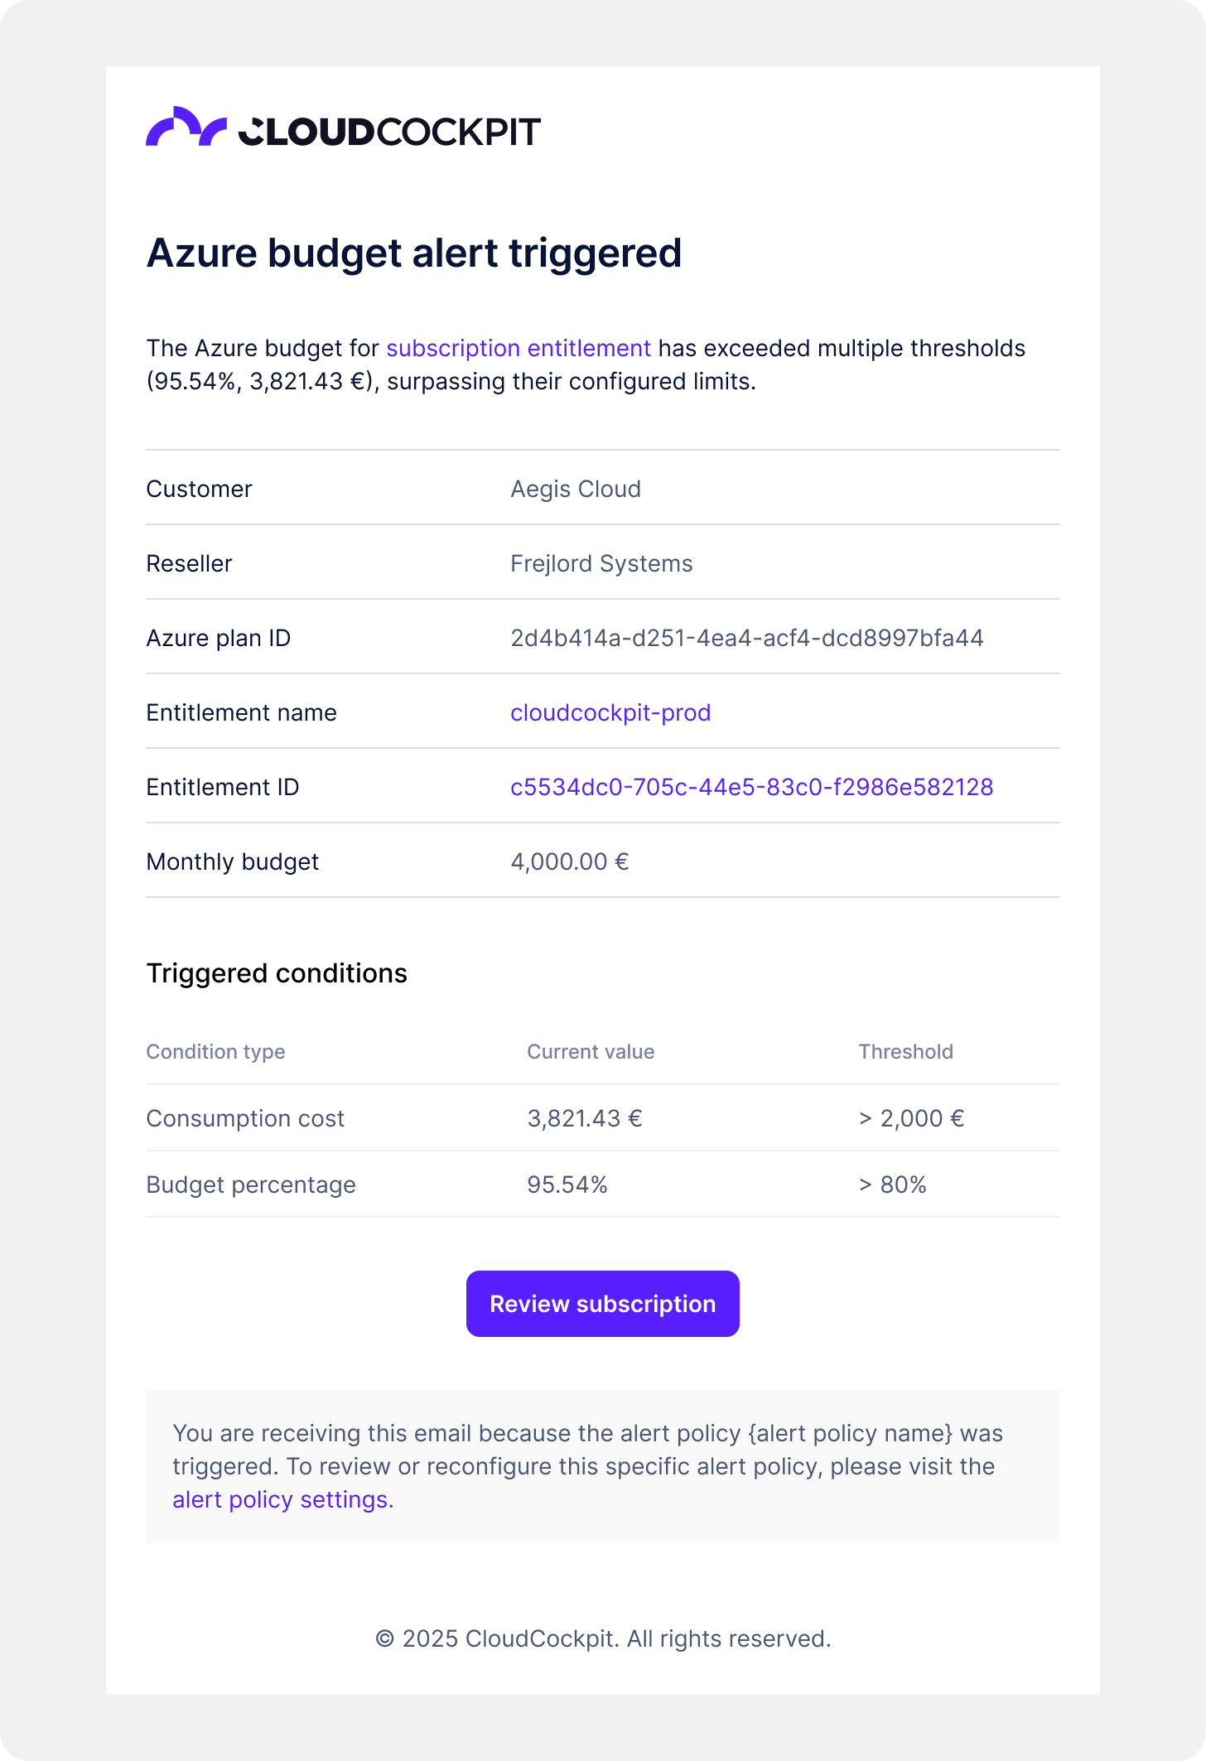Screen dimensions: 1206x1761
Task: Click the Frejlord Systems reseller value
Action: tap(601, 563)
